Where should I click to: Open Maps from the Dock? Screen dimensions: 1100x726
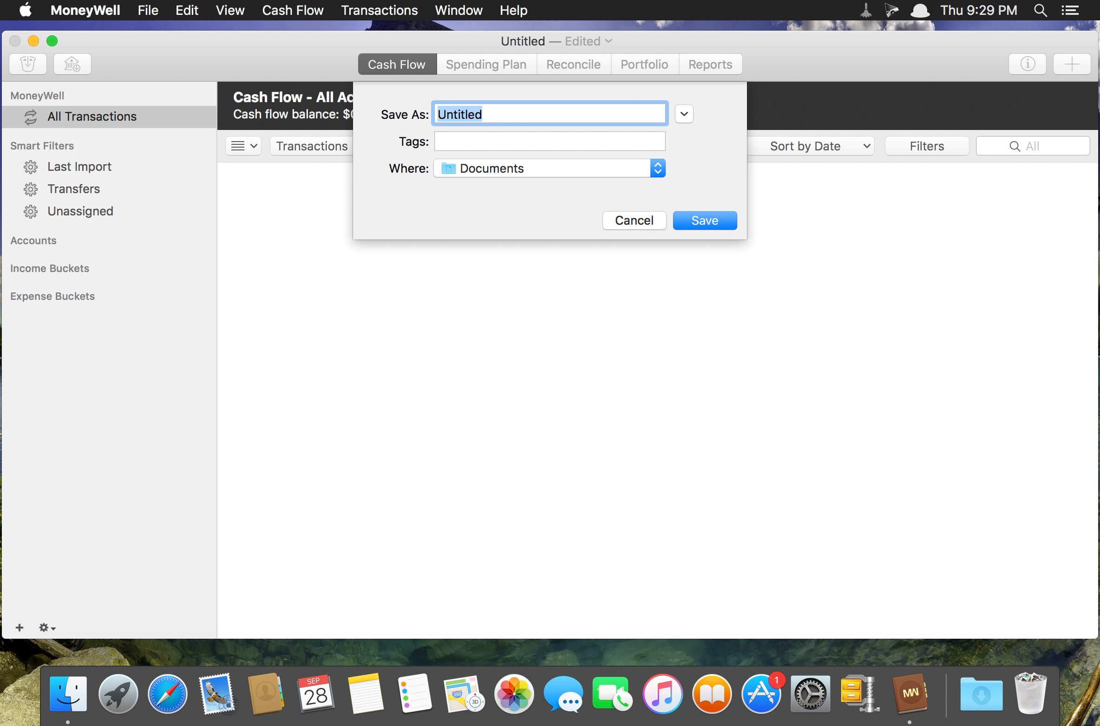pyautogui.click(x=465, y=694)
